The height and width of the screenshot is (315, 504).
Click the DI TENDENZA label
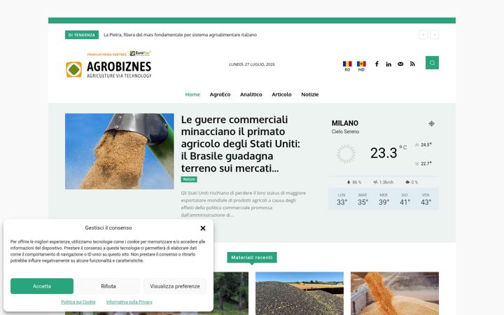[x=82, y=35]
